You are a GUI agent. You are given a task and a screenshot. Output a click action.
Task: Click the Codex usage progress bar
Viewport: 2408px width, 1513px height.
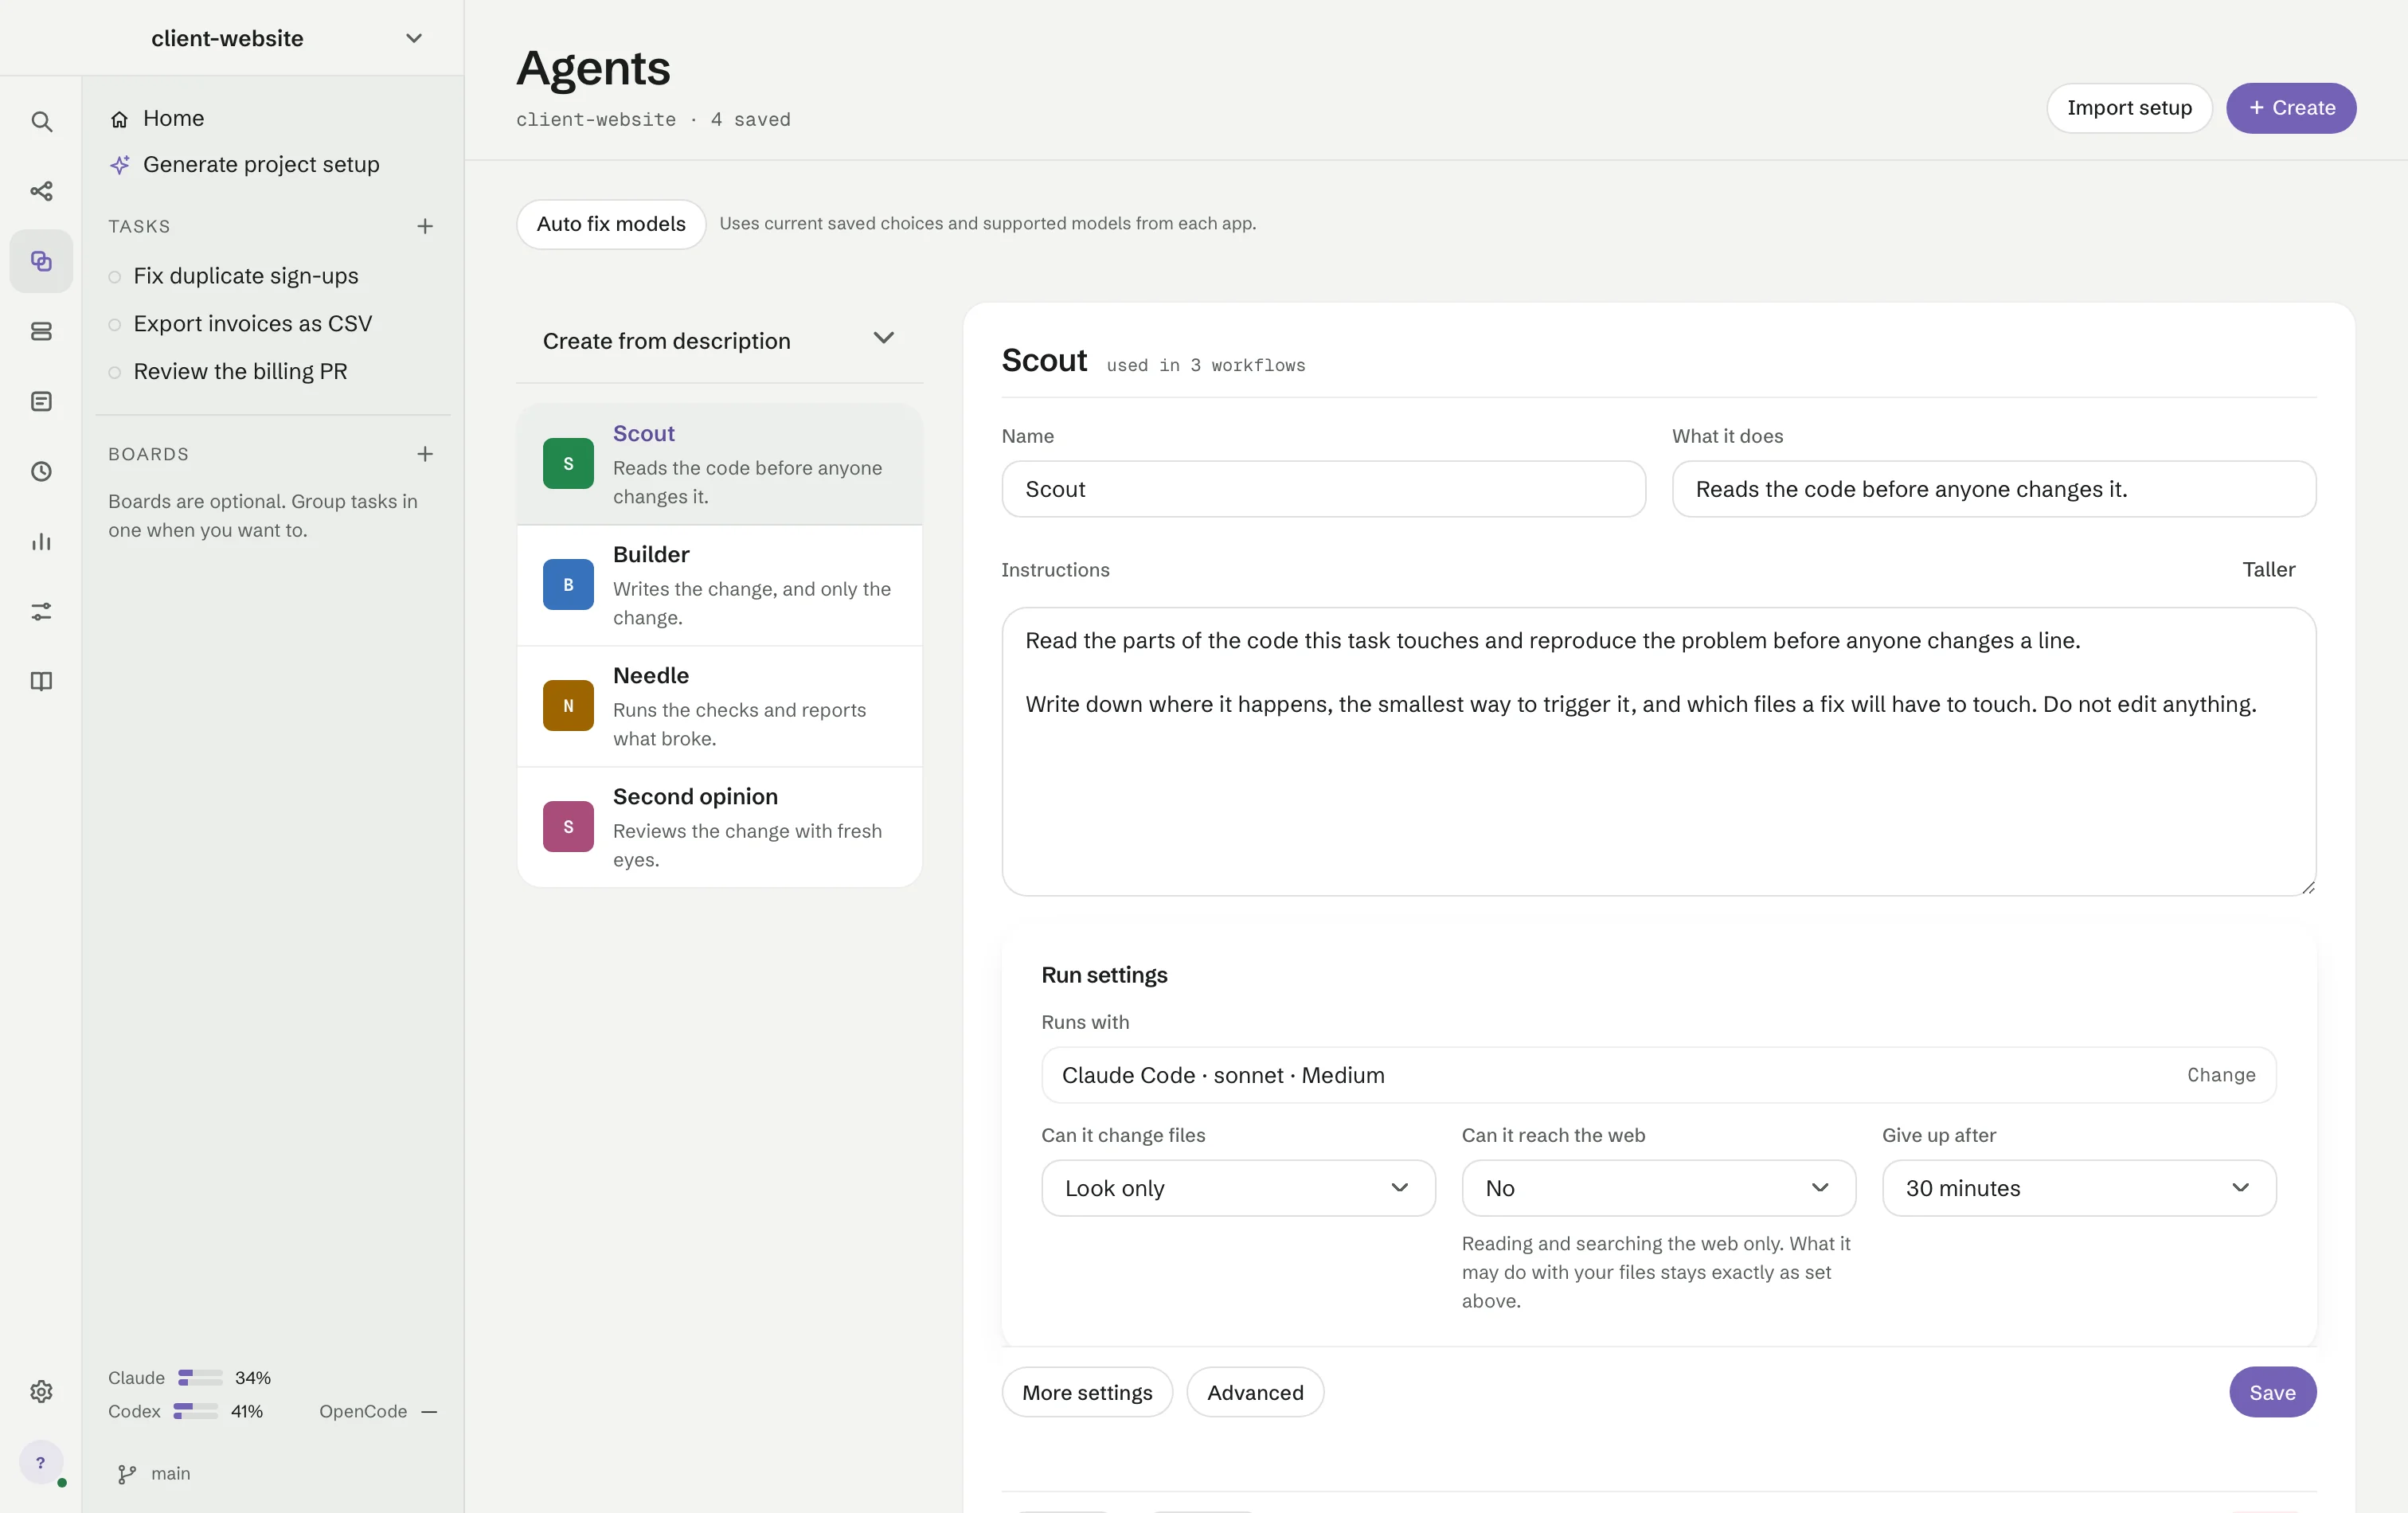click(x=195, y=1411)
